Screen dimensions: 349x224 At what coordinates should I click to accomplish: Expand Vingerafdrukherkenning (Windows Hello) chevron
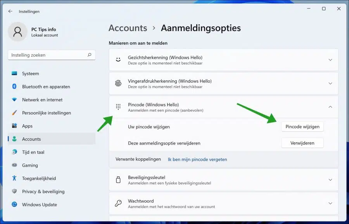[x=330, y=83]
